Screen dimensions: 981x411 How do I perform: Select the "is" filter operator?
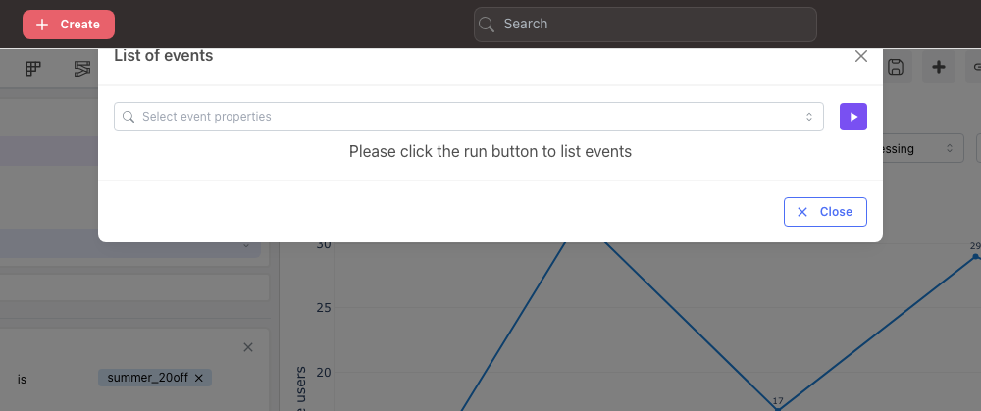point(22,380)
